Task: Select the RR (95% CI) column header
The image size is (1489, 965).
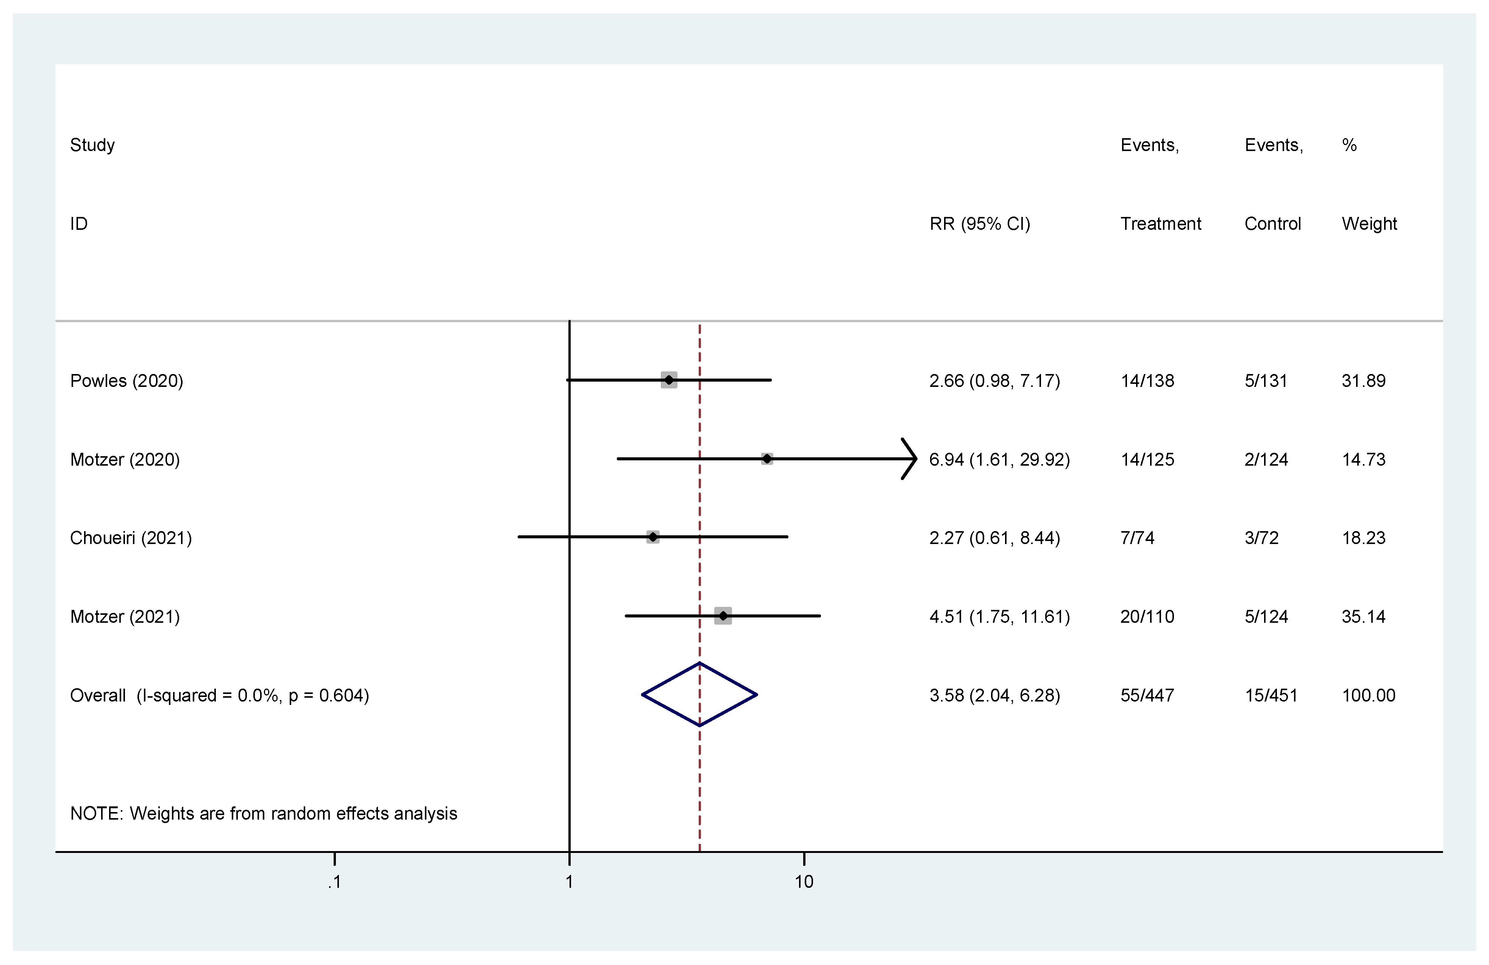Action: (980, 224)
